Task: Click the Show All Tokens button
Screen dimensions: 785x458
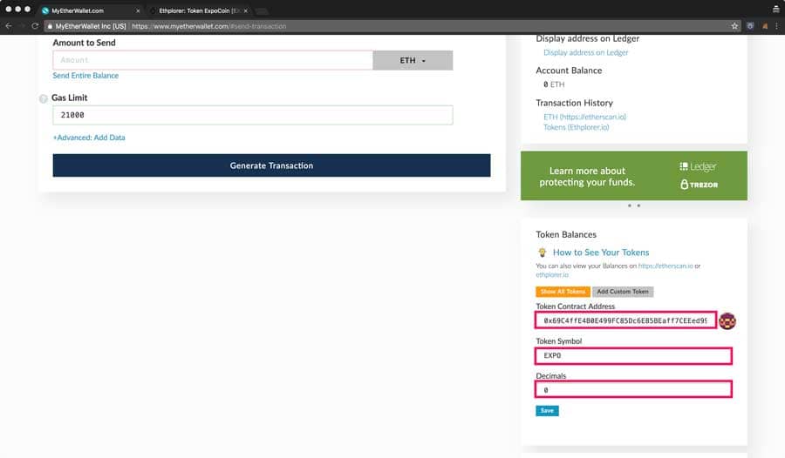Action: 563,292
